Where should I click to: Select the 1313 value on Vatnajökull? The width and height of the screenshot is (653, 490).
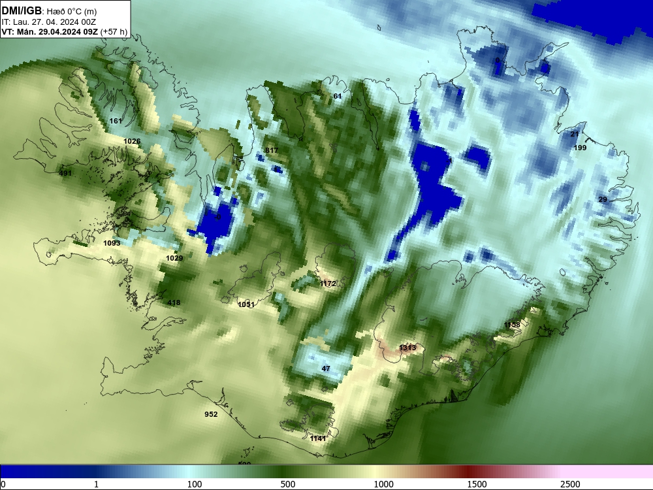click(407, 348)
